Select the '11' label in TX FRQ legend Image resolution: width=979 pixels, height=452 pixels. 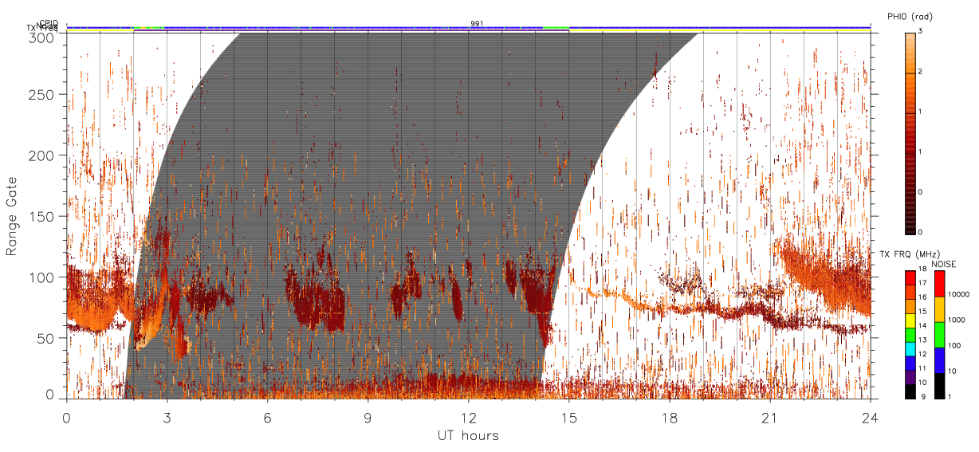pos(922,370)
